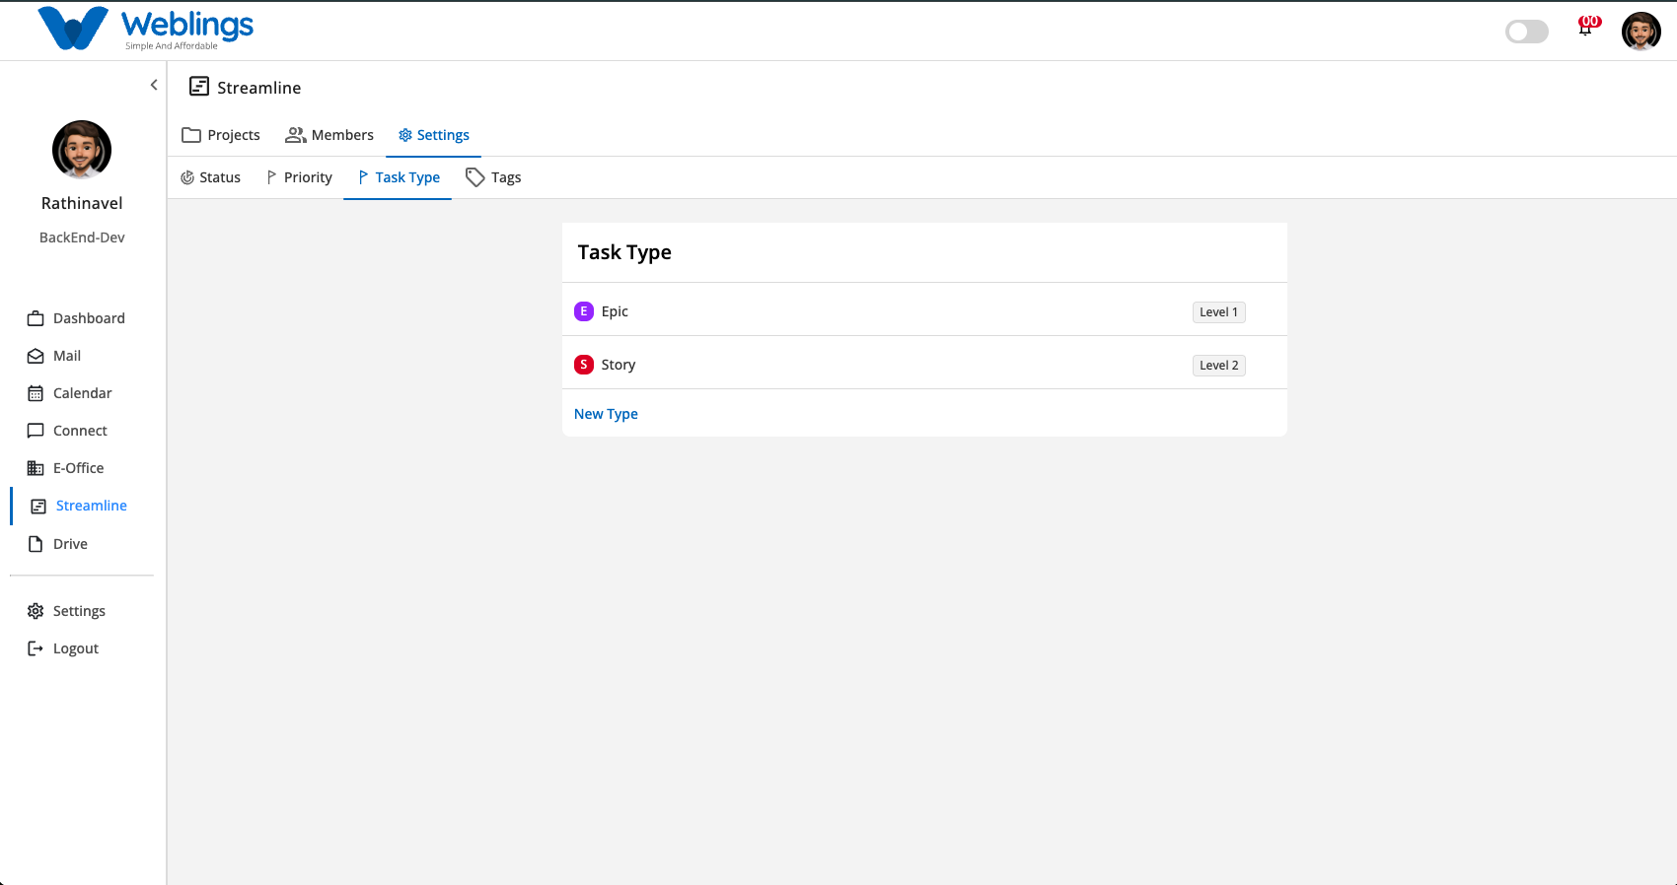Viewport: 1677px width, 885px height.
Task: Open Calendar from the sidebar
Action: (83, 393)
